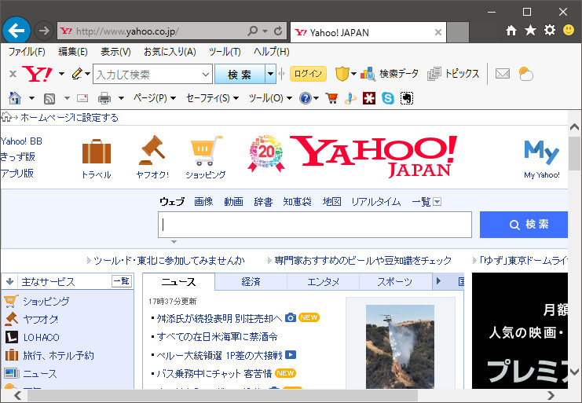Select the 画像 search category link

[203, 202]
